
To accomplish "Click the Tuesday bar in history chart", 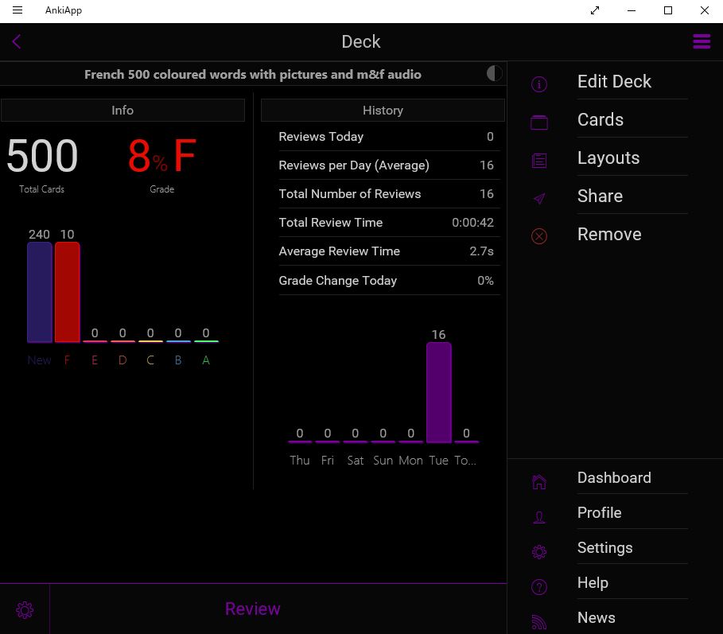I will pos(438,392).
